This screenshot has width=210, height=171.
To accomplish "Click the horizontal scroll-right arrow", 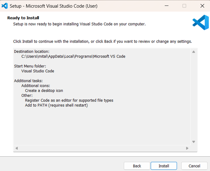I will coord(187,148).
